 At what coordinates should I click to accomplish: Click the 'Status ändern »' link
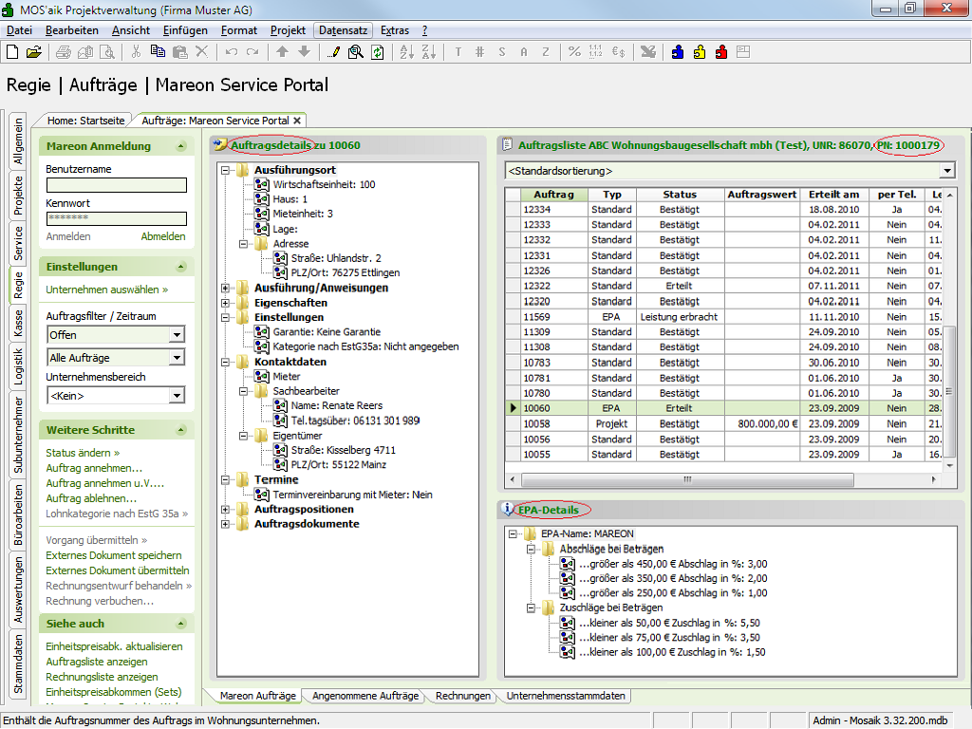pos(84,453)
